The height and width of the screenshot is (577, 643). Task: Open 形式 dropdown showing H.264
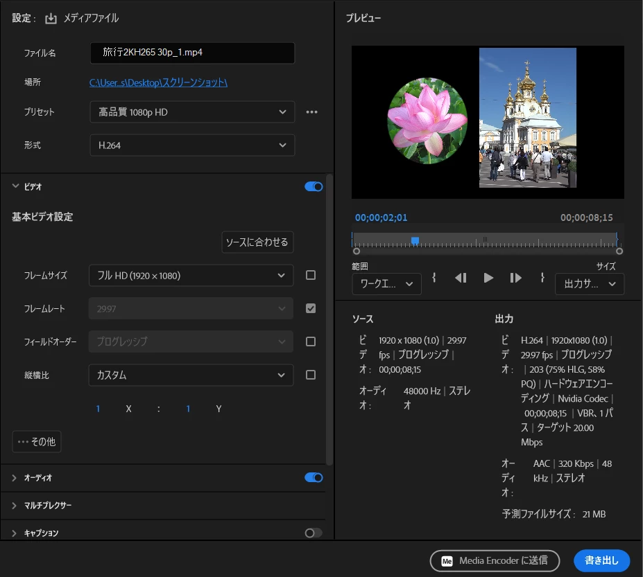pyautogui.click(x=192, y=145)
